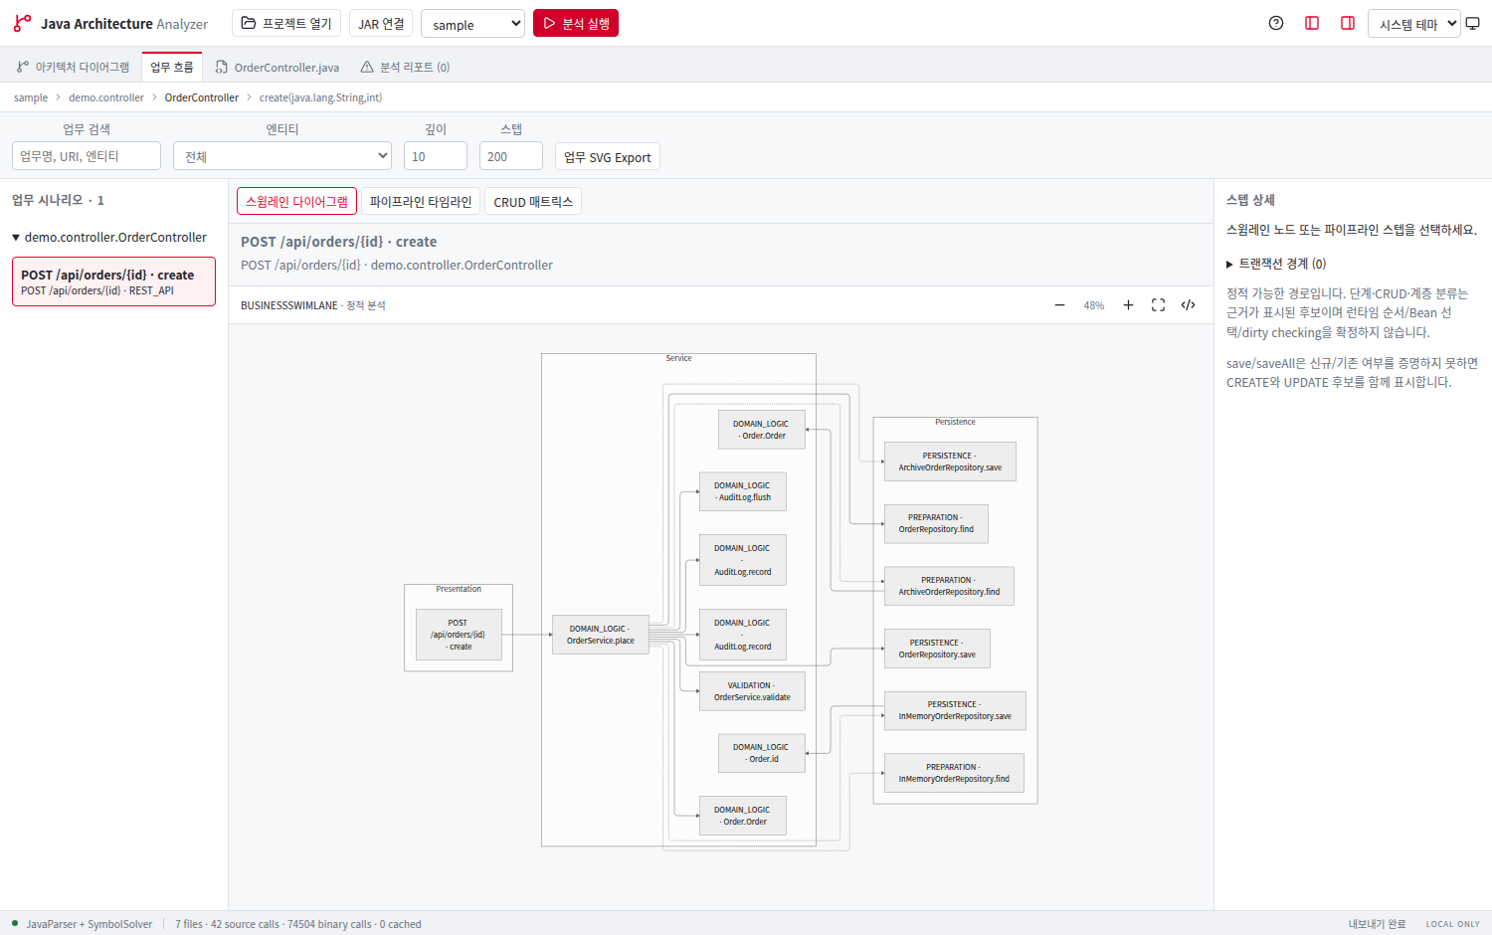Click the open project button

pyautogui.click(x=286, y=23)
